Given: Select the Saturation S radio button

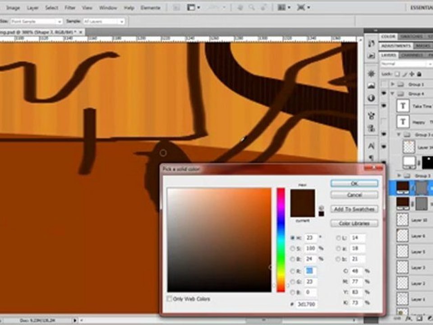Looking at the screenshot, I should click(x=292, y=248).
